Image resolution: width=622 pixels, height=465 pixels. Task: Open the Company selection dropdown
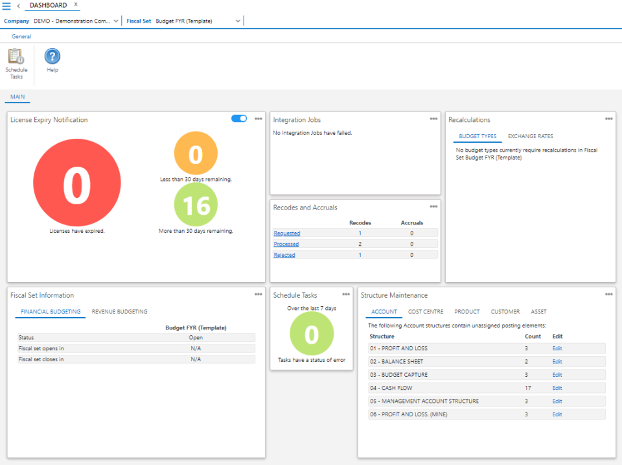(x=115, y=20)
